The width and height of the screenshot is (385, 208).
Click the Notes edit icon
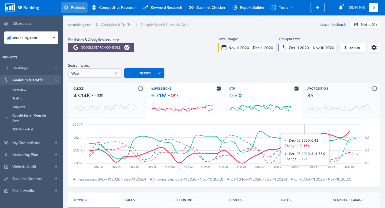click(x=356, y=25)
